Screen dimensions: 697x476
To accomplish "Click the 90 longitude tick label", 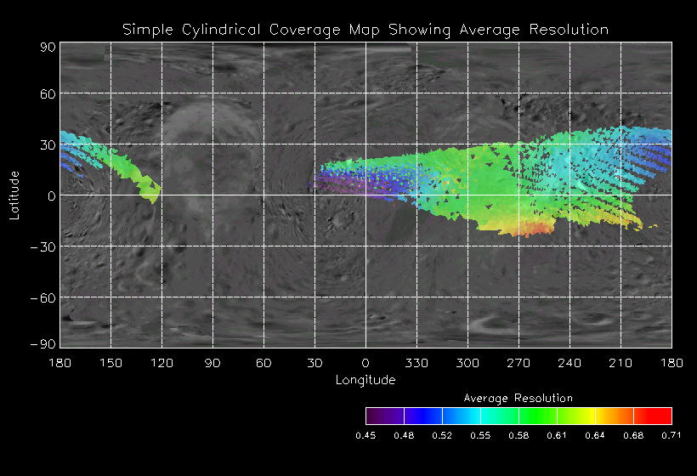I will 212,363.
